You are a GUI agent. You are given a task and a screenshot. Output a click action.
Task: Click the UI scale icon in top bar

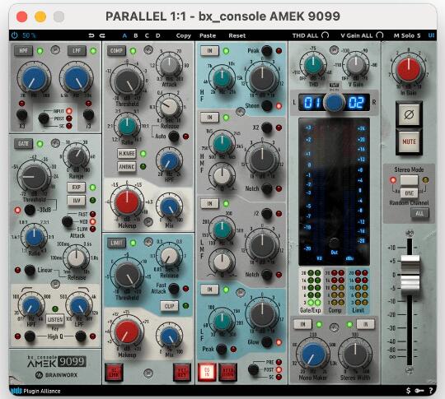(x=431, y=35)
